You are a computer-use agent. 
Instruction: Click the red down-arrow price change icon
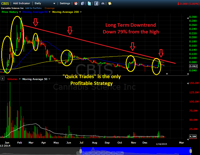178,4
